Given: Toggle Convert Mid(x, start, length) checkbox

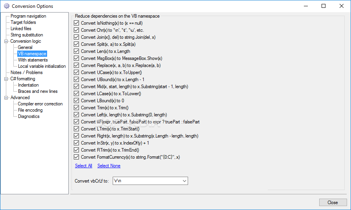Looking at the screenshot, I should pyautogui.click(x=76, y=86).
